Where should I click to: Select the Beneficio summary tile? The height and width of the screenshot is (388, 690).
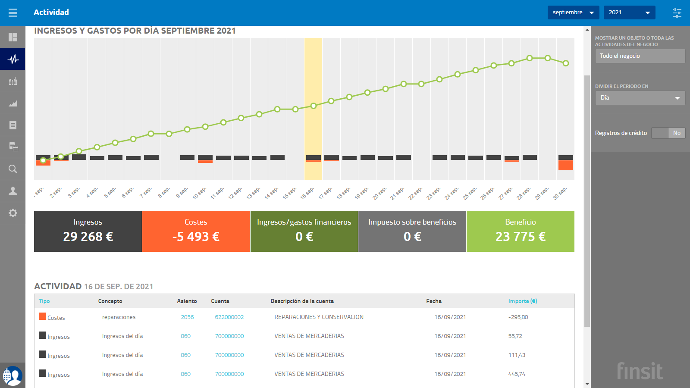pos(521,231)
